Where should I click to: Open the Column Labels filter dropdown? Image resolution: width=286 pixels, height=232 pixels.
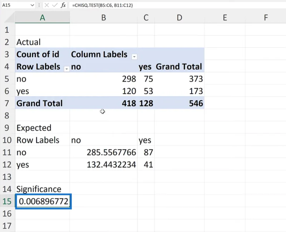(134, 57)
